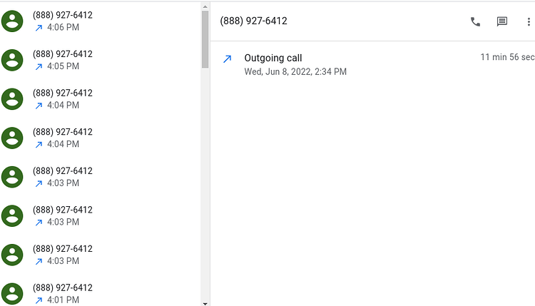Click the call list scrollbar thumb
The height and width of the screenshot is (306, 535).
(x=205, y=39)
